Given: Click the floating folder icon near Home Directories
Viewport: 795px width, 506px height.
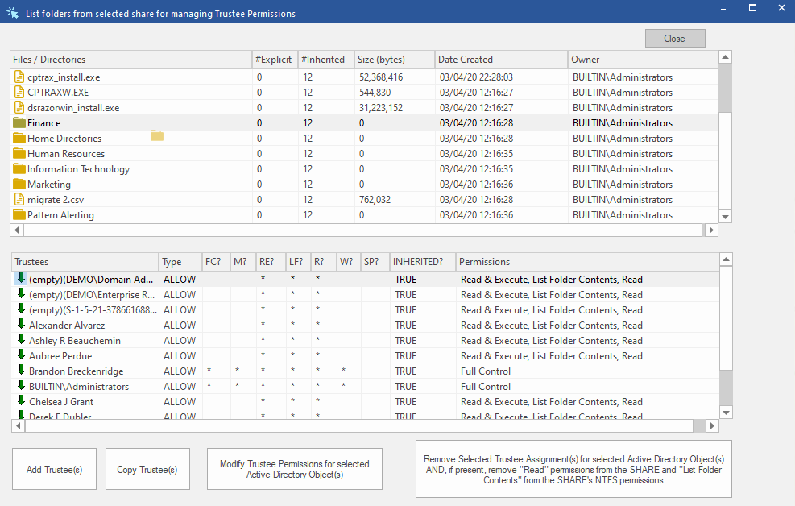Looking at the screenshot, I should (x=156, y=136).
